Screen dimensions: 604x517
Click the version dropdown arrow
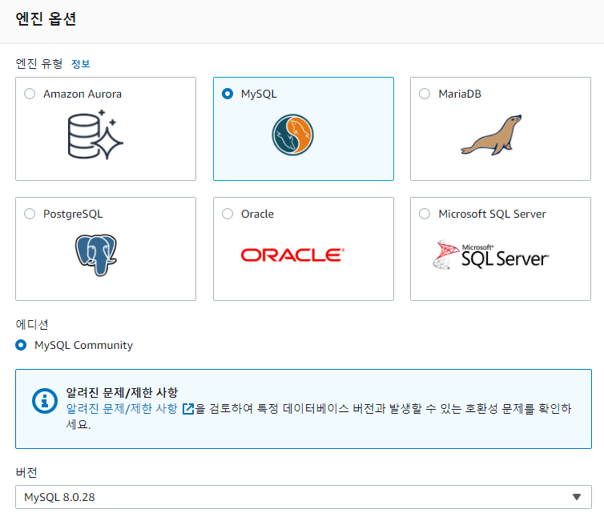tap(577, 497)
